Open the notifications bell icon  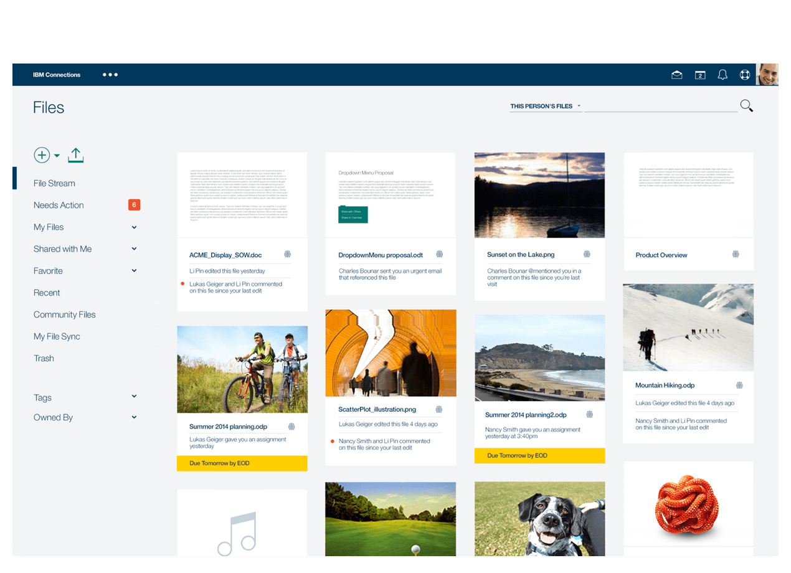tap(722, 75)
